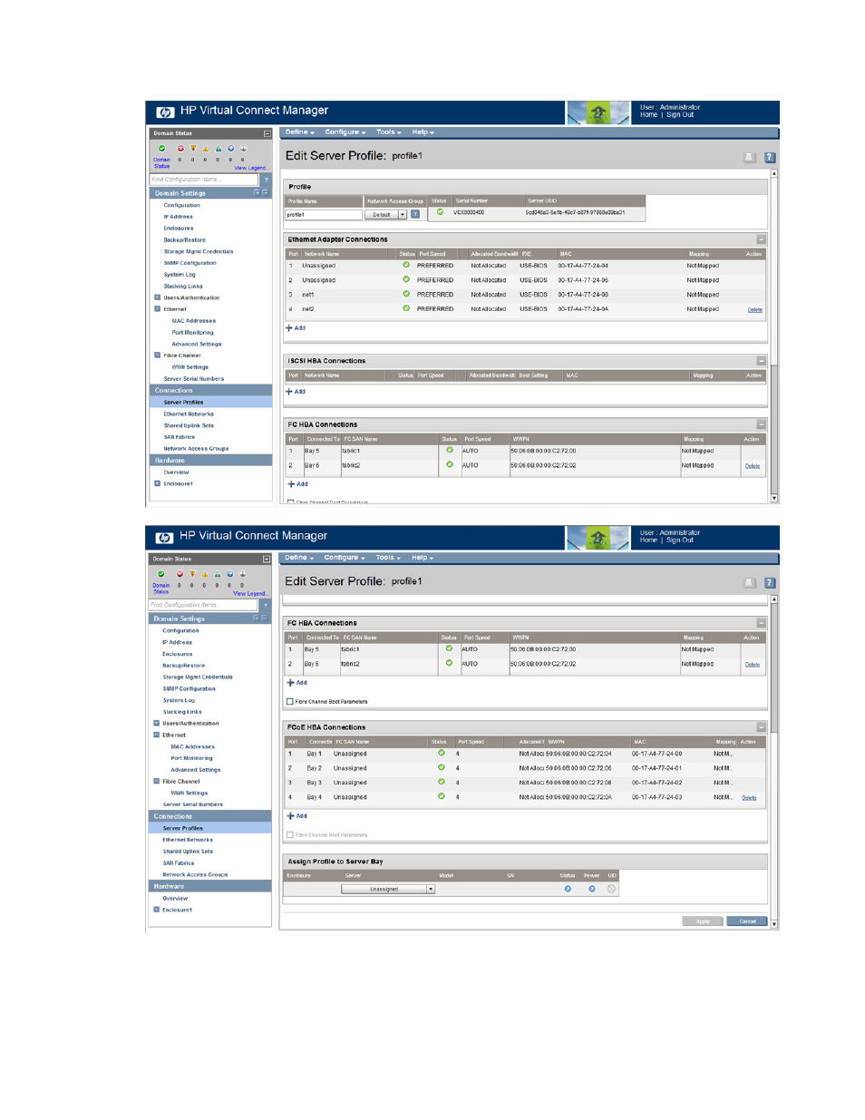
Task: Open Shared Uplink Sets in the upper screenshot sidebar
Action: (x=189, y=425)
